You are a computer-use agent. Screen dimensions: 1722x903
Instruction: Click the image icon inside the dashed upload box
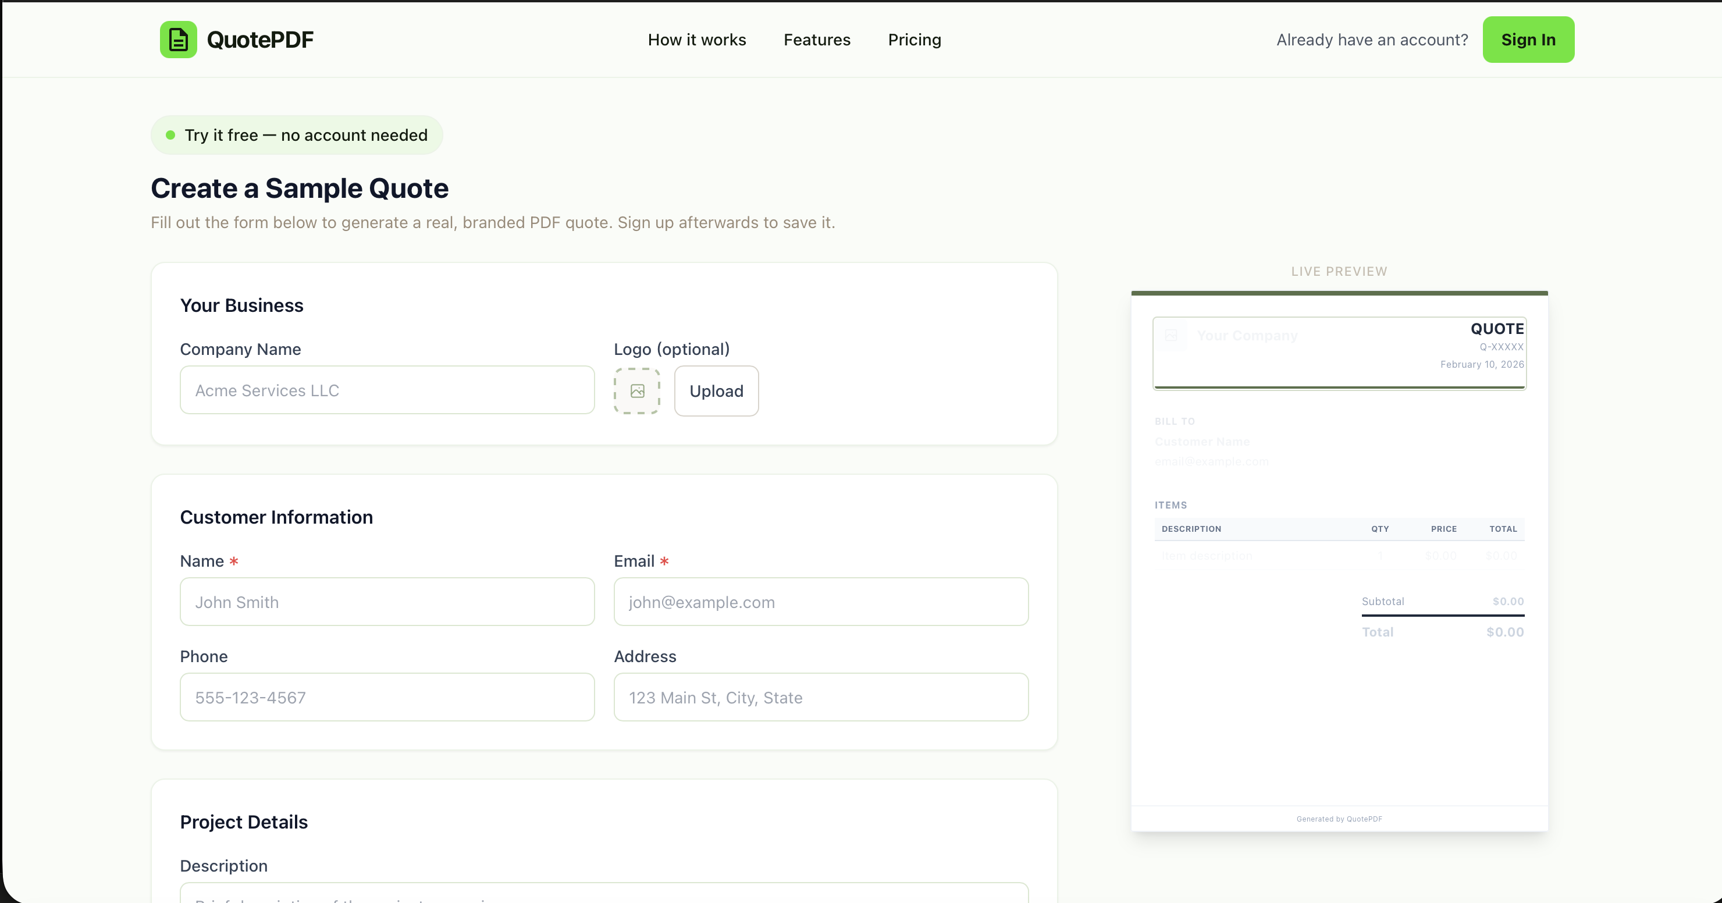(x=636, y=391)
